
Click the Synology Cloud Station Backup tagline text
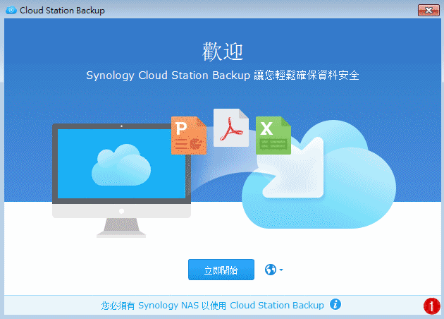(223, 76)
